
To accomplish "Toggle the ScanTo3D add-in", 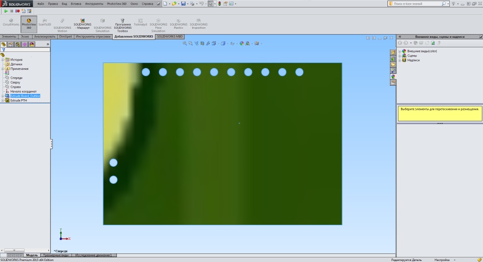I will pos(45,22).
